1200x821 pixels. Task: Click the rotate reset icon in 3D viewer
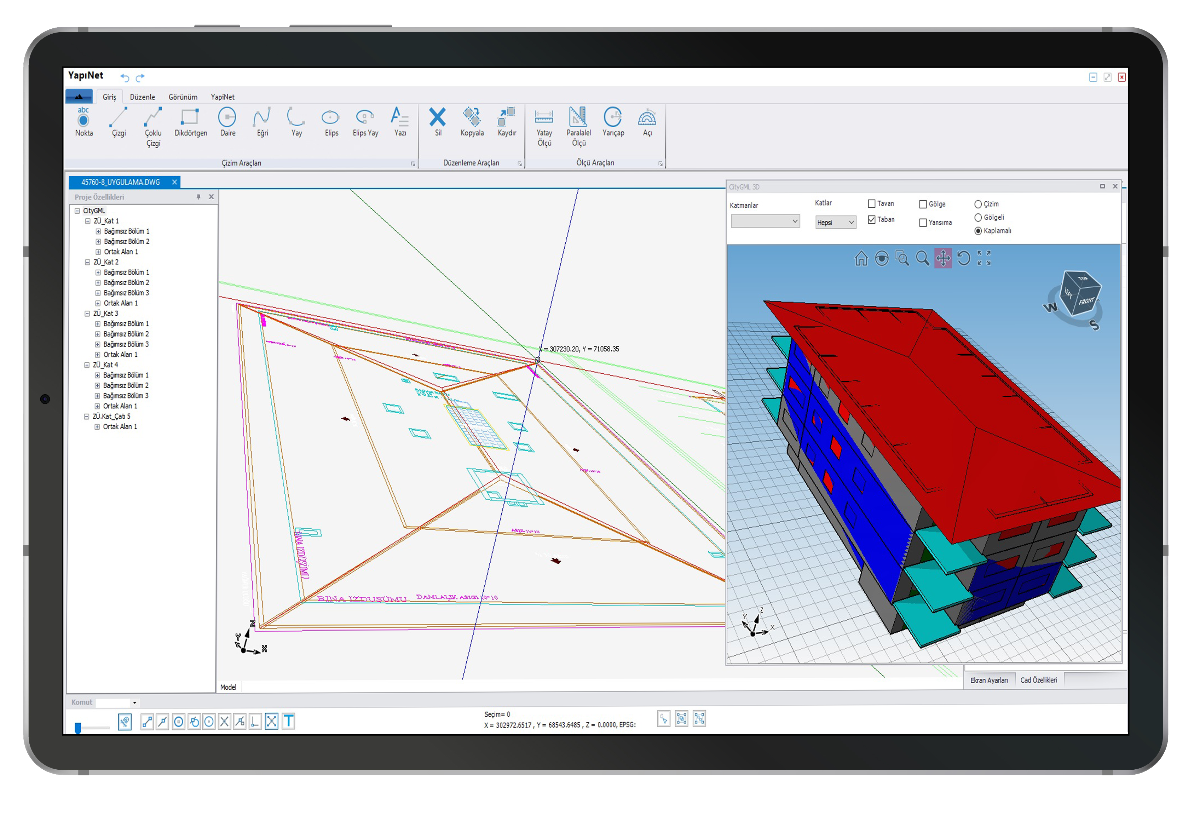[964, 258]
